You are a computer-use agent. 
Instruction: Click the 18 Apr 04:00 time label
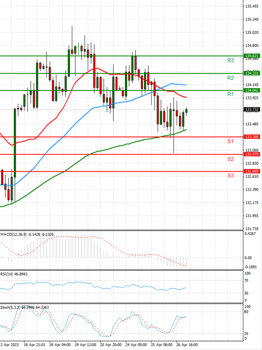(60, 345)
